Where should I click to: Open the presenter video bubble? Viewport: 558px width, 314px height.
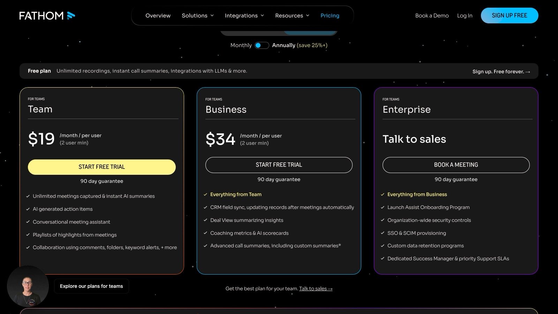[x=28, y=286]
